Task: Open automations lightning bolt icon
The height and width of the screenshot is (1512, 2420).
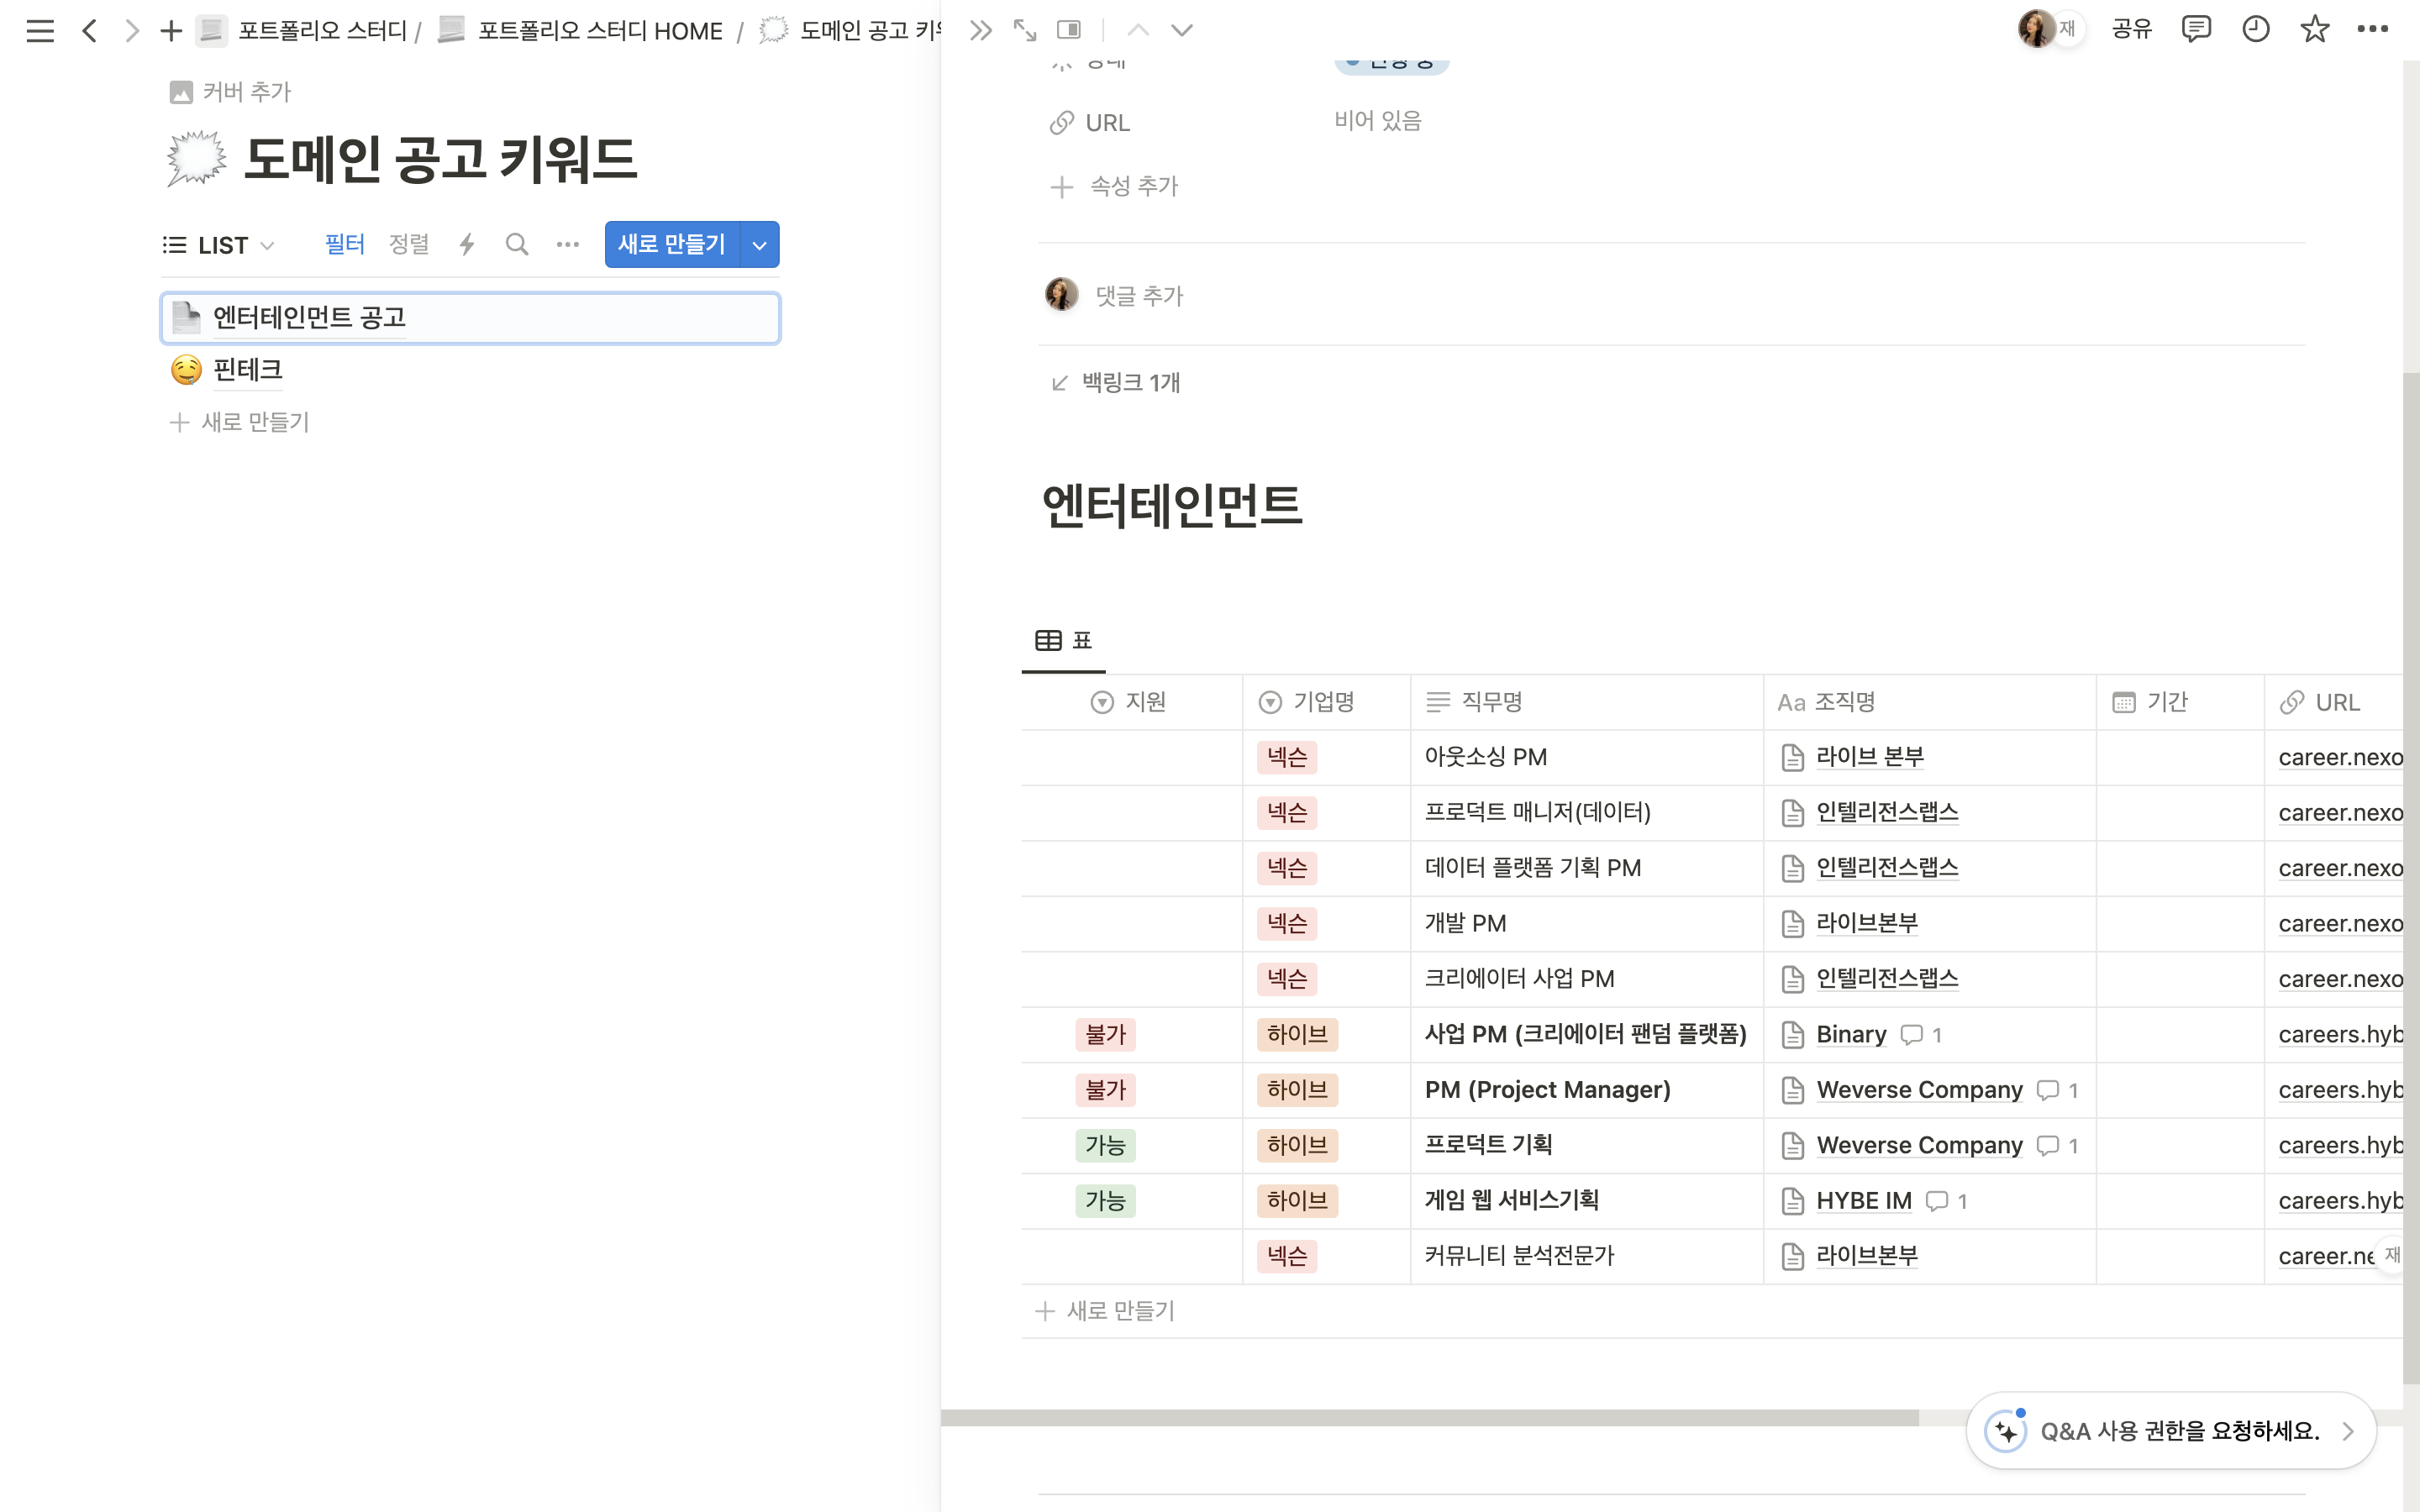Action: point(467,245)
